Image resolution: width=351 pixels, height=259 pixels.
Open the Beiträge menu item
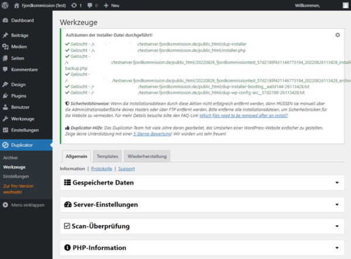(26, 35)
